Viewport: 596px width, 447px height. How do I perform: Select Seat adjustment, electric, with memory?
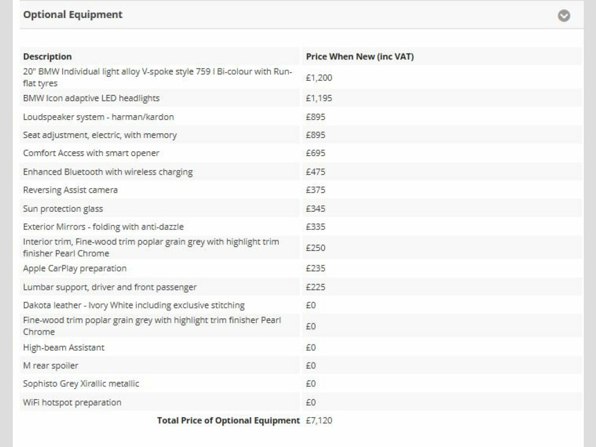coord(100,135)
